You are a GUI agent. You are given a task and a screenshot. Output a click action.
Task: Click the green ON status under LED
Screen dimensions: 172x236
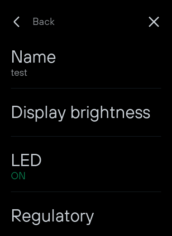pos(18,176)
